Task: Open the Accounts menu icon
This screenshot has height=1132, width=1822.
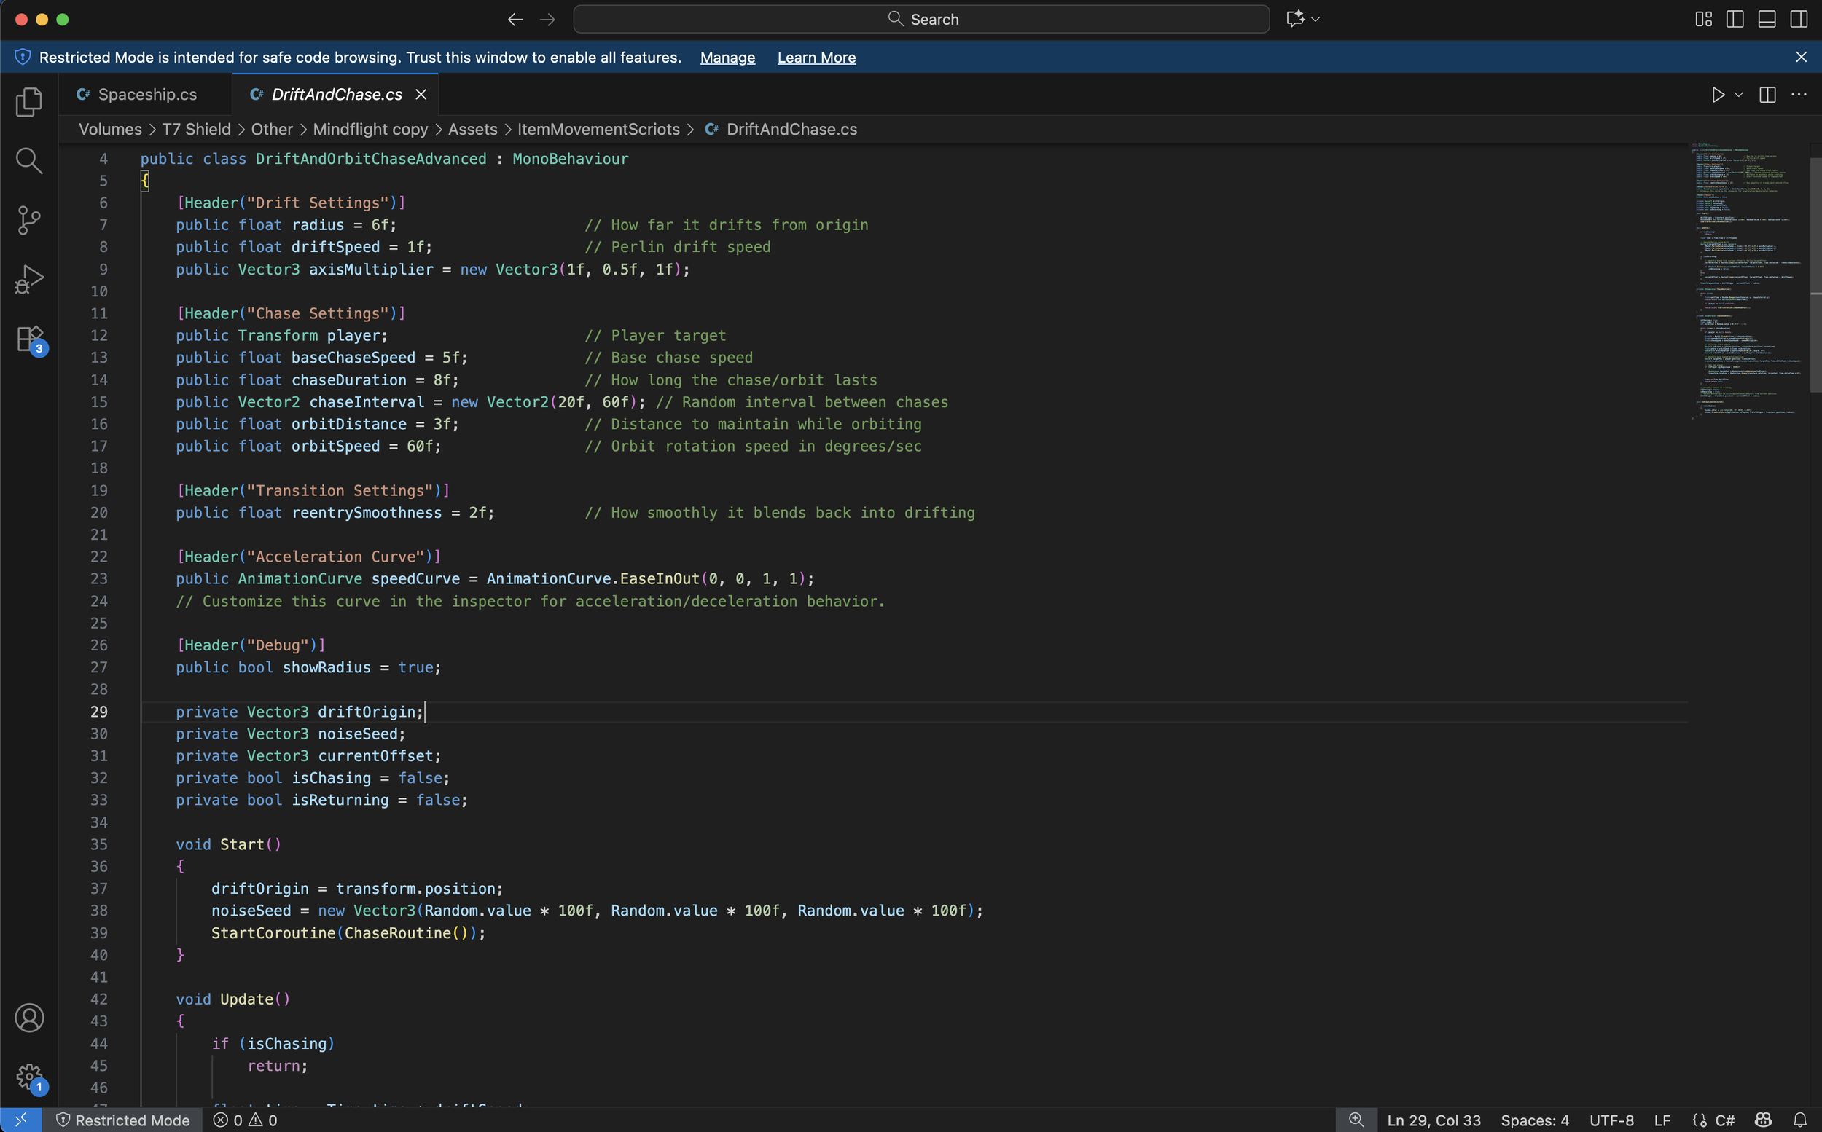Action: (29, 1018)
